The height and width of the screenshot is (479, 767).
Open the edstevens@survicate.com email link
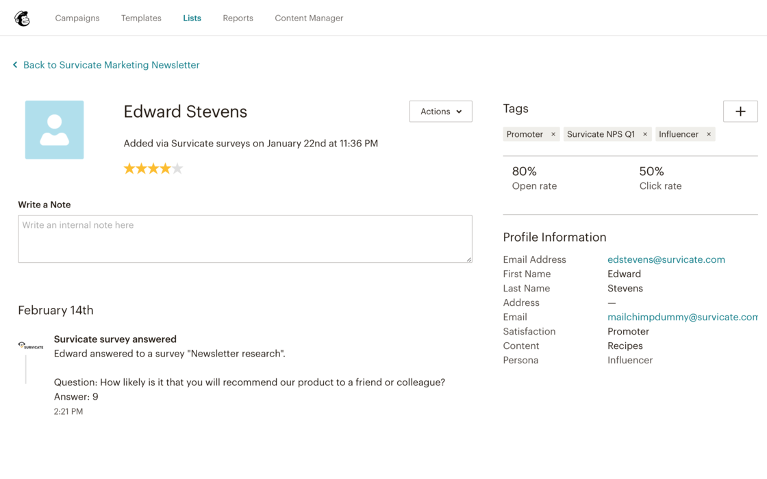tap(666, 260)
